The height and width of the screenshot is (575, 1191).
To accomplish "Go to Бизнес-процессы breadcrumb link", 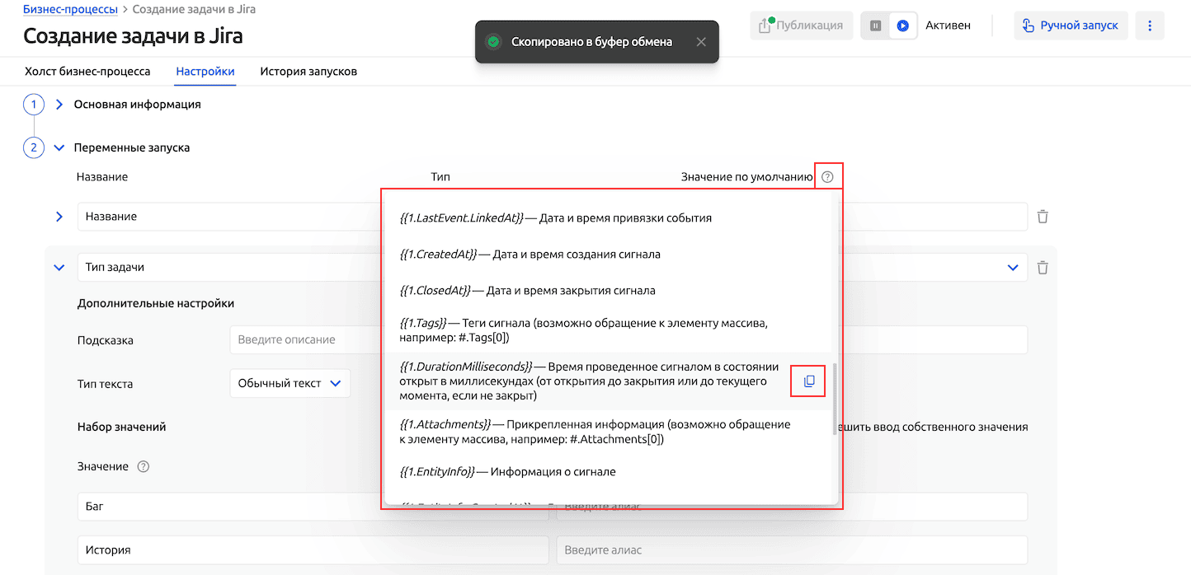I will pyautogui.click(x=70, y=10).
